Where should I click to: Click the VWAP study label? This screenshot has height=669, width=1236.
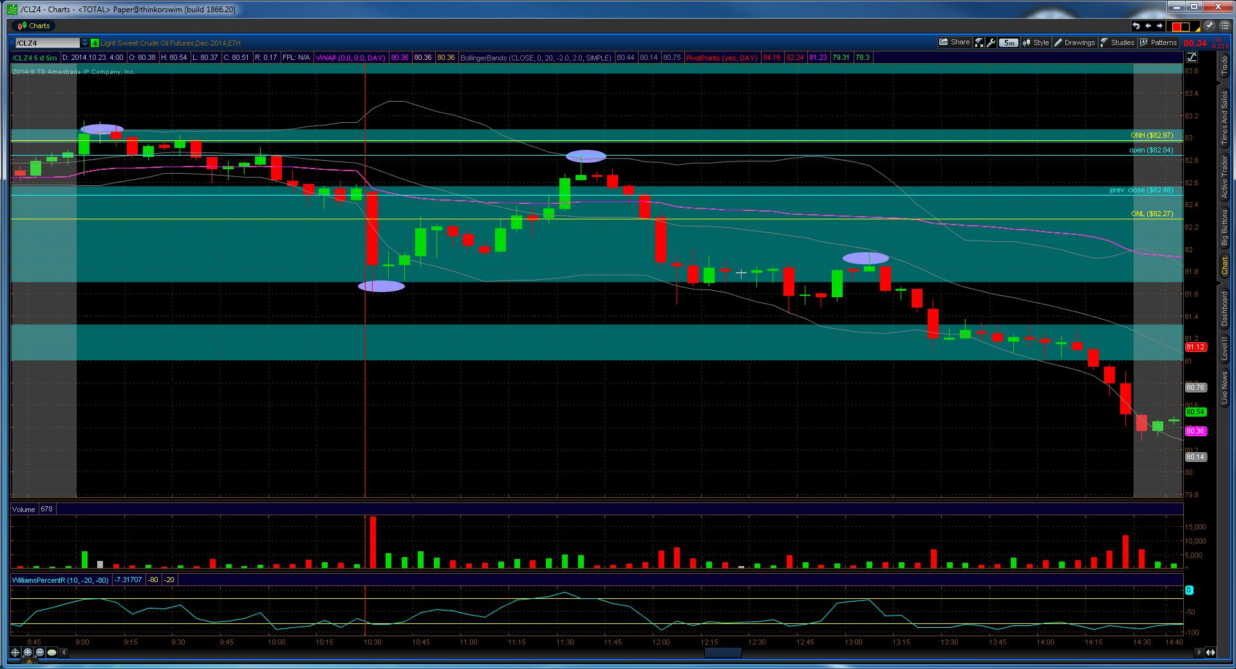point(351,58)
